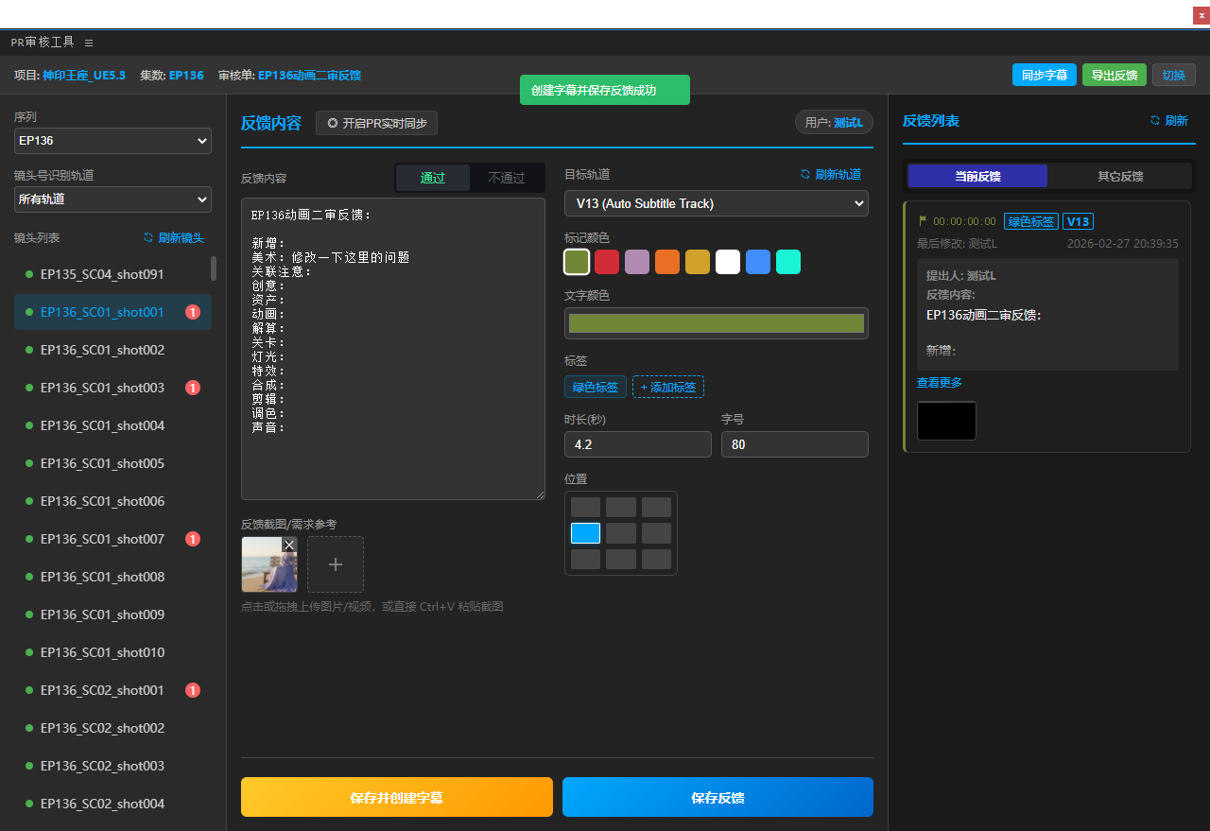Open the 序列 EP136 dropdown
This screenshot has width=1210, height=831.
pos(112,141)
